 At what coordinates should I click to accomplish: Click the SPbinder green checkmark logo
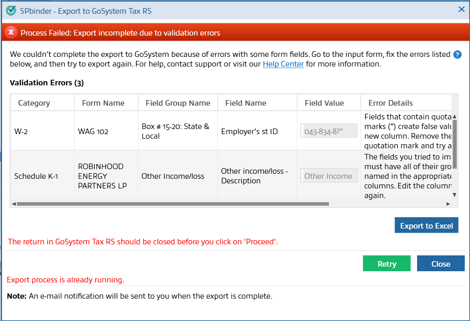(11, 10)
